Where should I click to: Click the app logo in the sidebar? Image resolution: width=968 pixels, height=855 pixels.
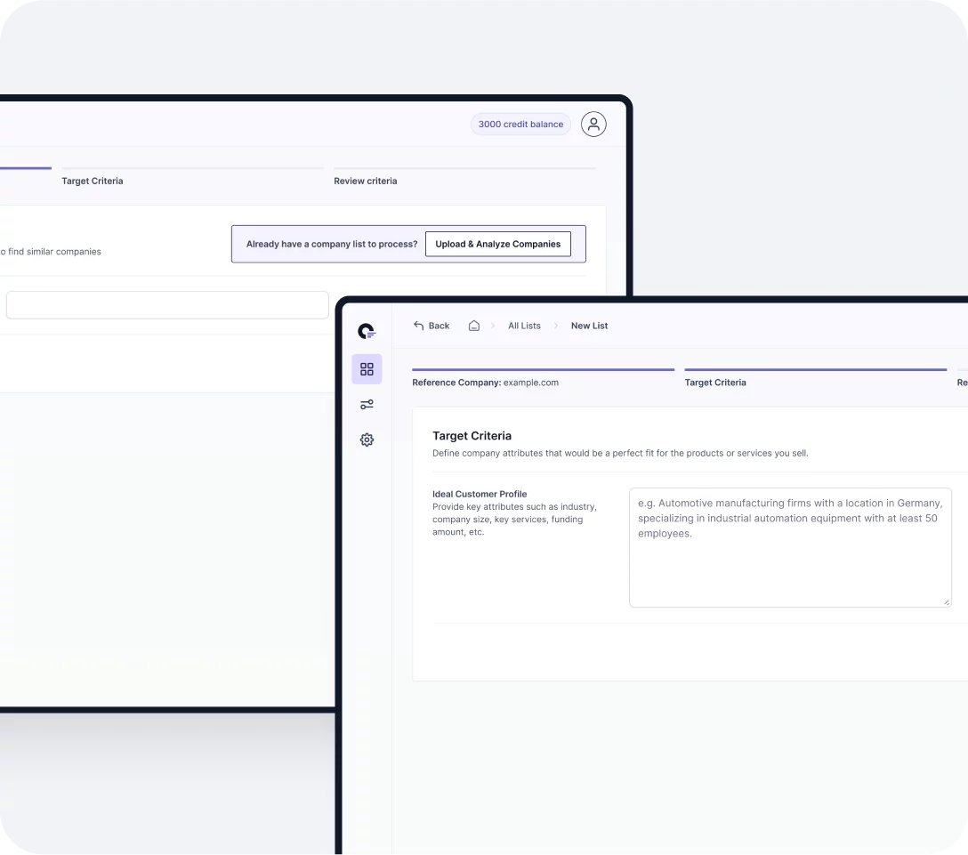point(367,332)
